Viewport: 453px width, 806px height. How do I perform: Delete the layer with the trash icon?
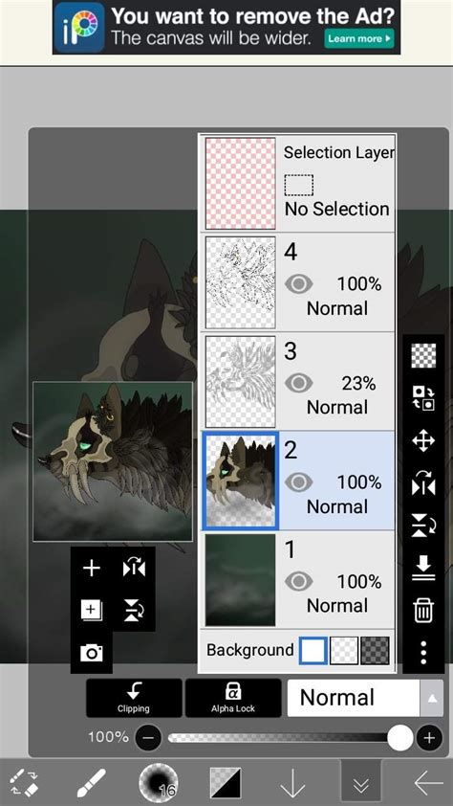(423, 610)
